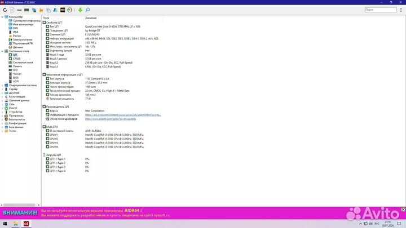Click the gray folder-like toolbar icon
This screenshot has width=406, height=228.
48,10
